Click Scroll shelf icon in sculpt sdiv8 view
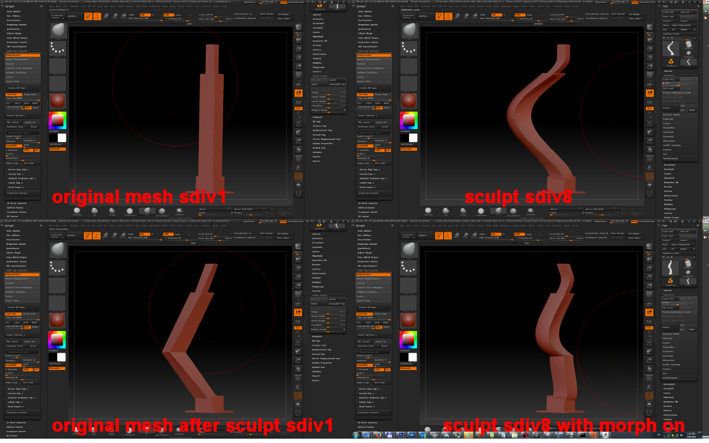The height and width of the screenshot is (443, 709). coord(650,41)
